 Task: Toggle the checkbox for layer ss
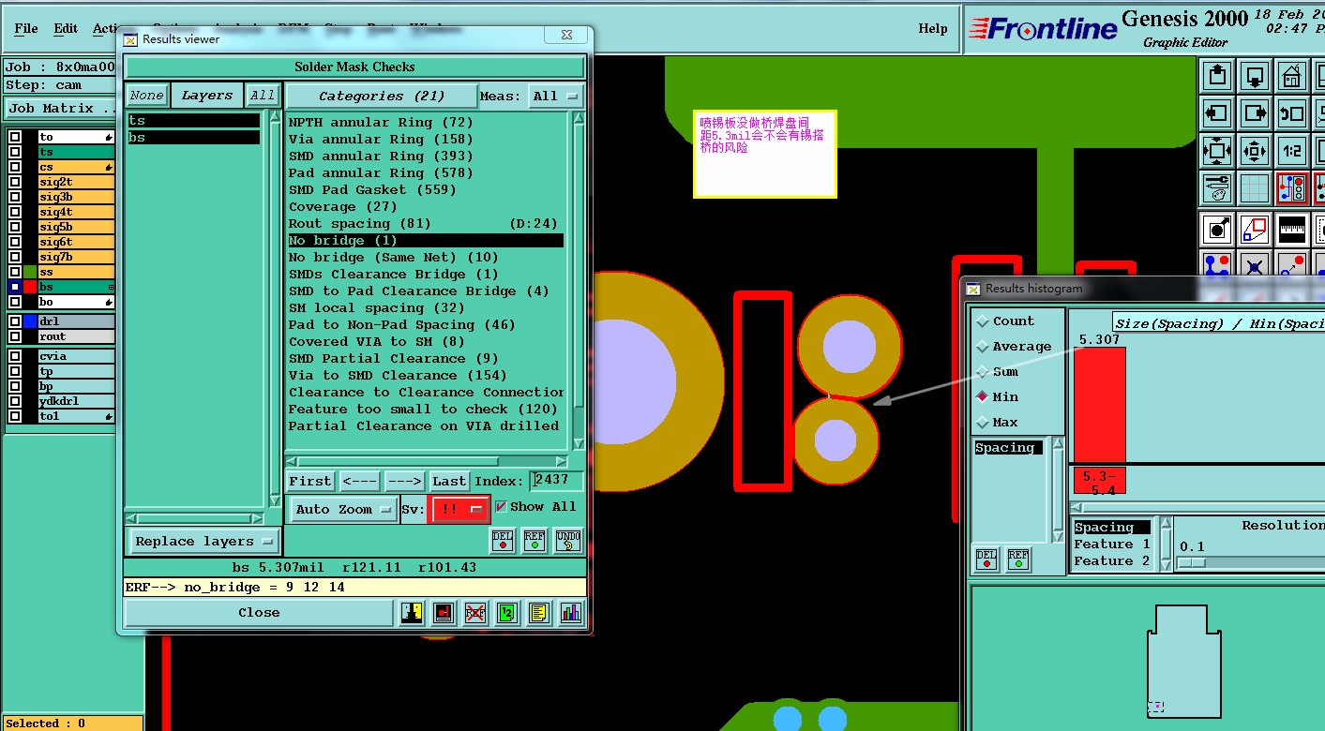pyautogui.click(x=15, y=272)
